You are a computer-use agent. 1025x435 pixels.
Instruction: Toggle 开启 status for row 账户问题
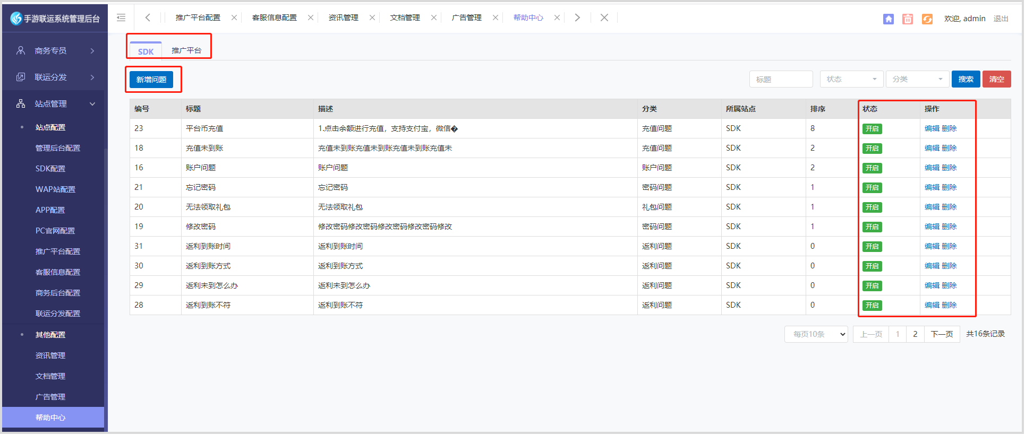tap(872, 168)
